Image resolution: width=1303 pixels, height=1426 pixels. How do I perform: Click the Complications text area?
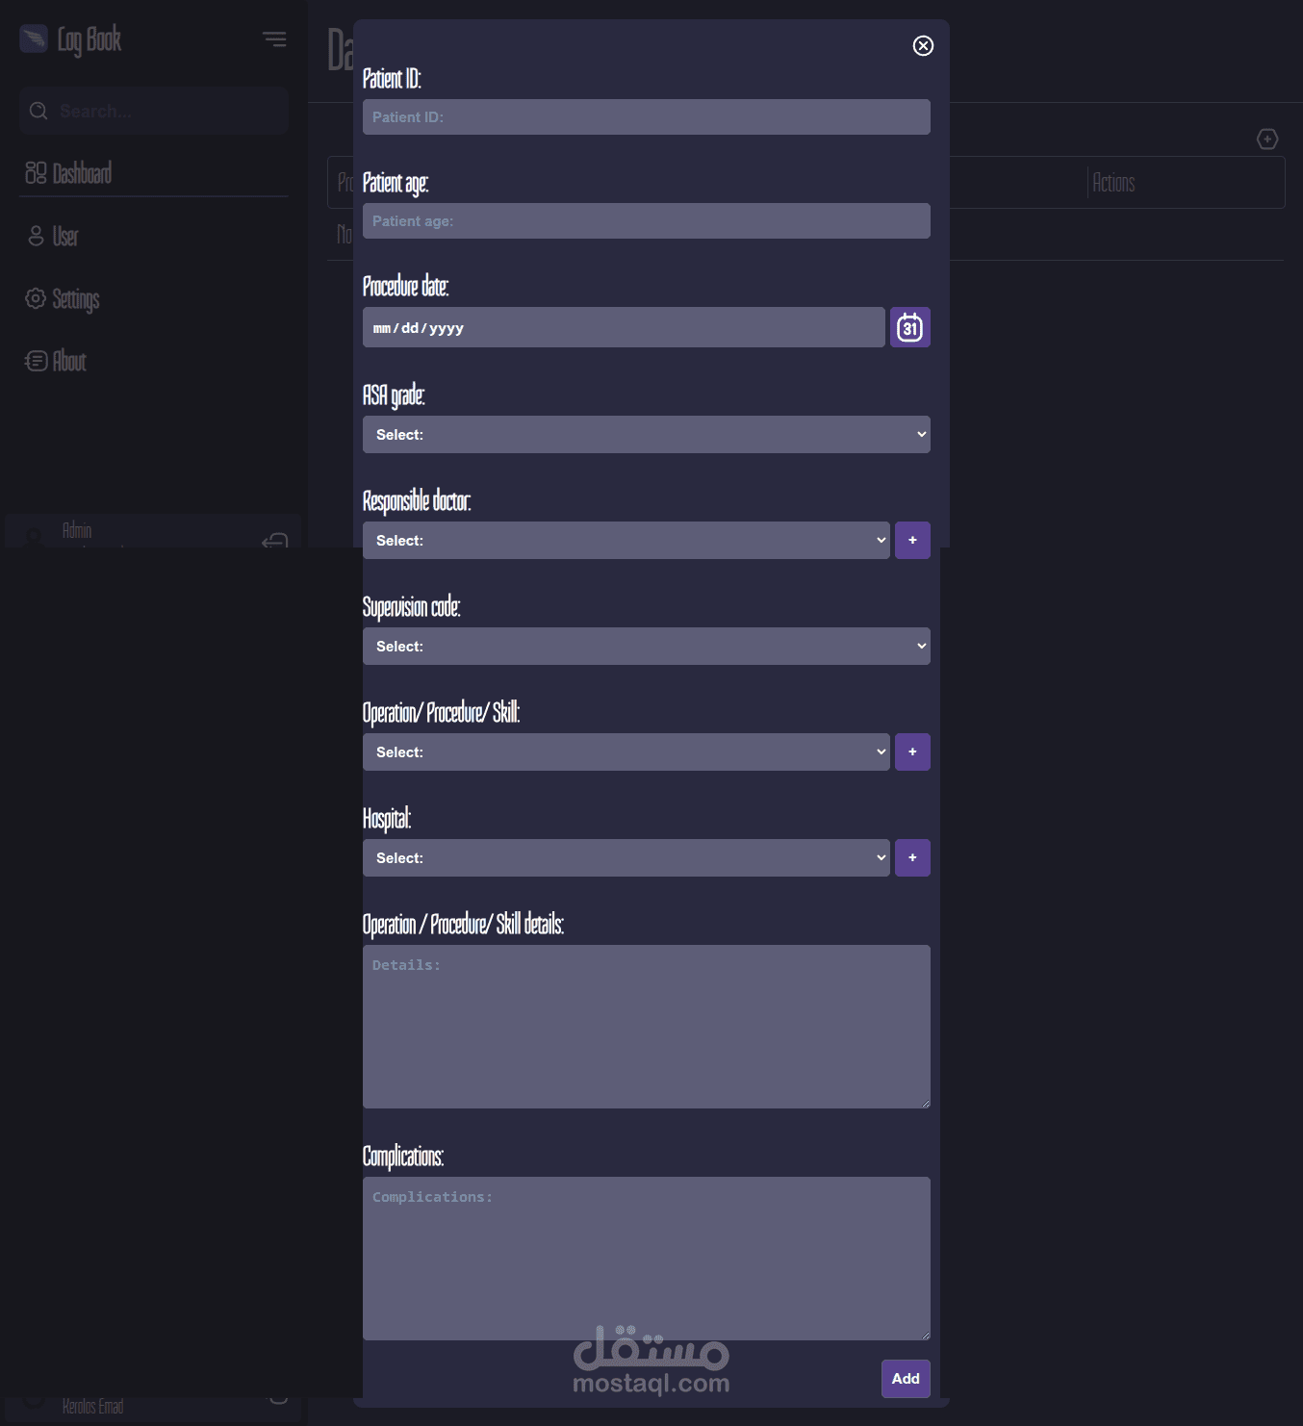tap(647, 1259)
